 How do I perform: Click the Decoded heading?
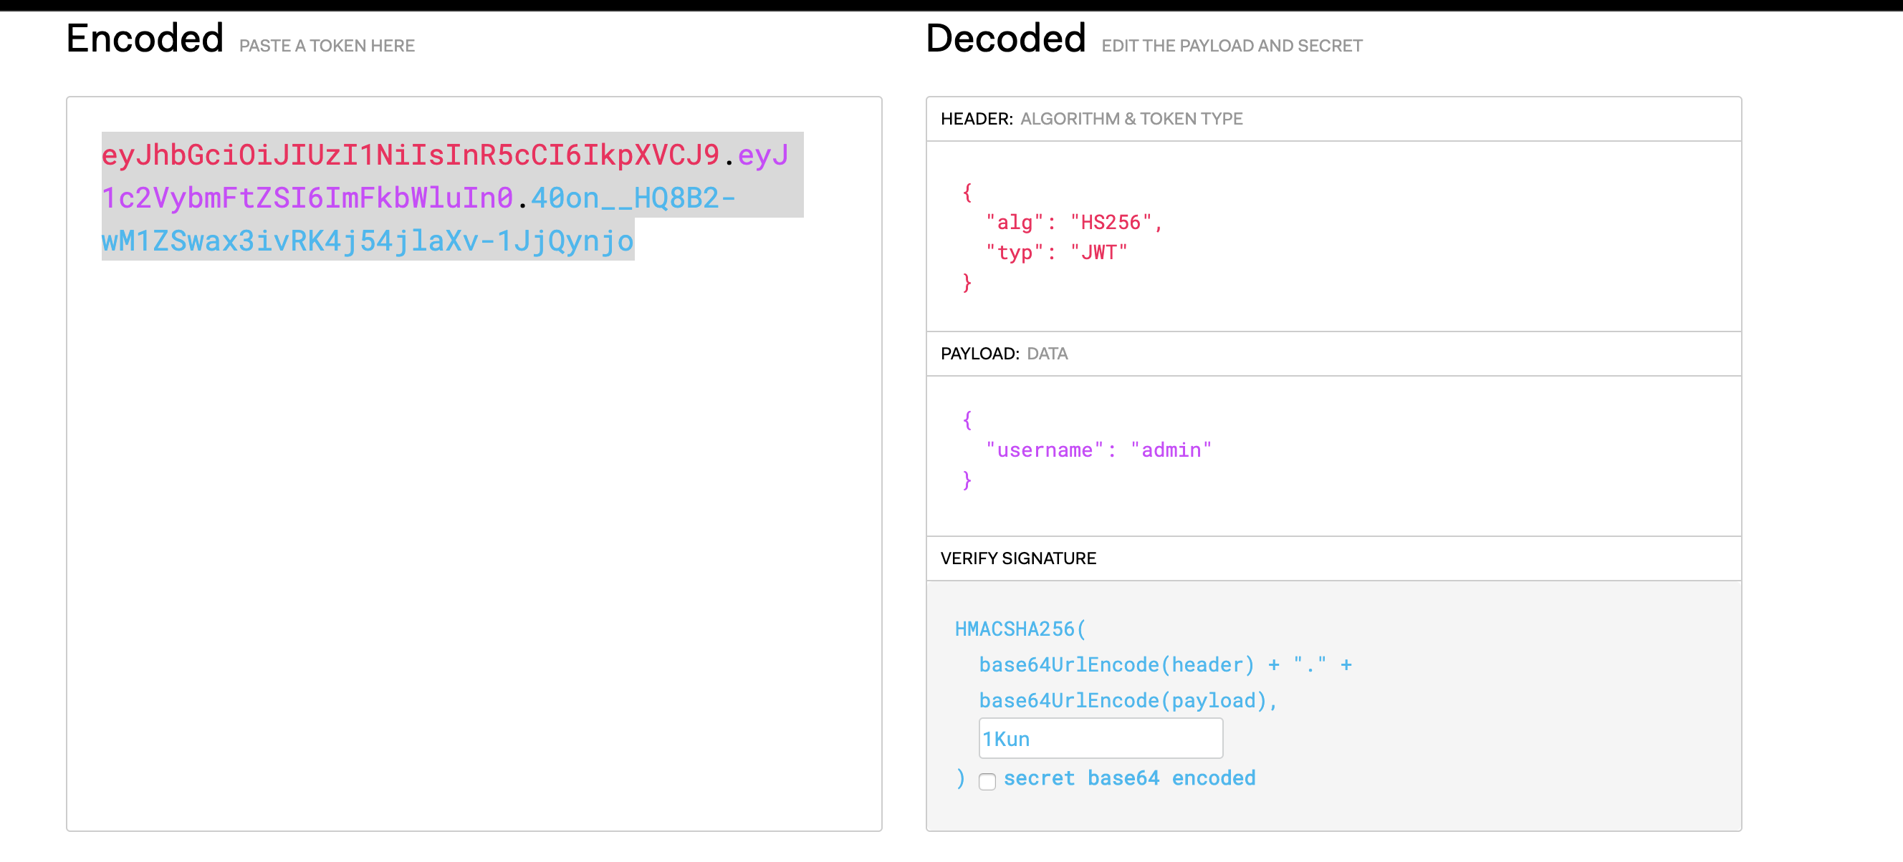pos(1005,39)
